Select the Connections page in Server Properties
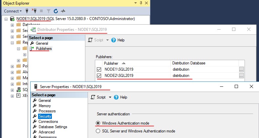Image resolution: width=259 pixels, height=138 pixels. (48, 122)
